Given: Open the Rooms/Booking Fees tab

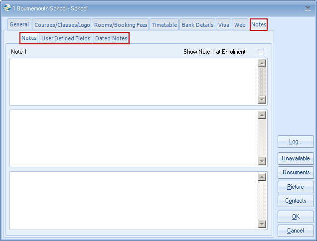Looking at the screenshot, I should pyautogui.click(x=121, y=25).
